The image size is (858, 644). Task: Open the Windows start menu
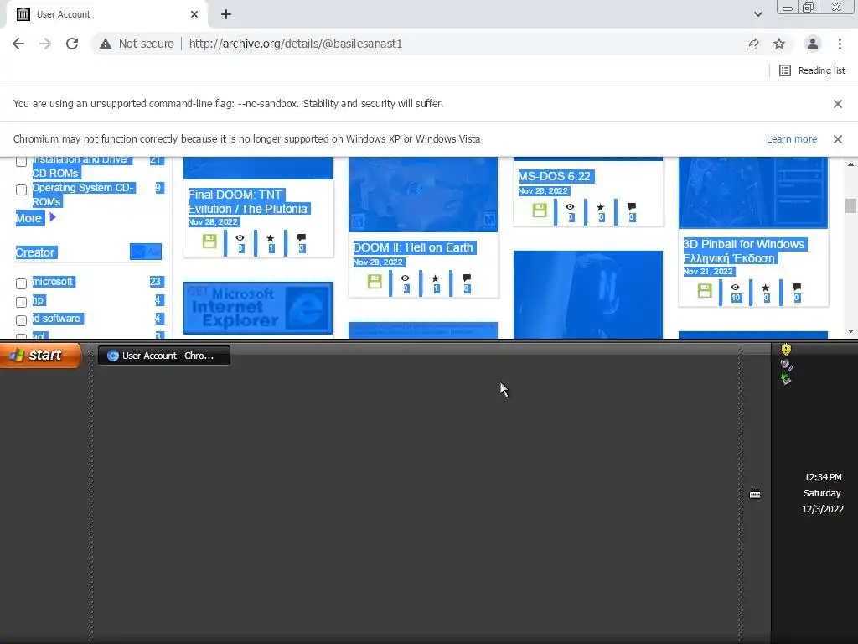click(40, 355)
